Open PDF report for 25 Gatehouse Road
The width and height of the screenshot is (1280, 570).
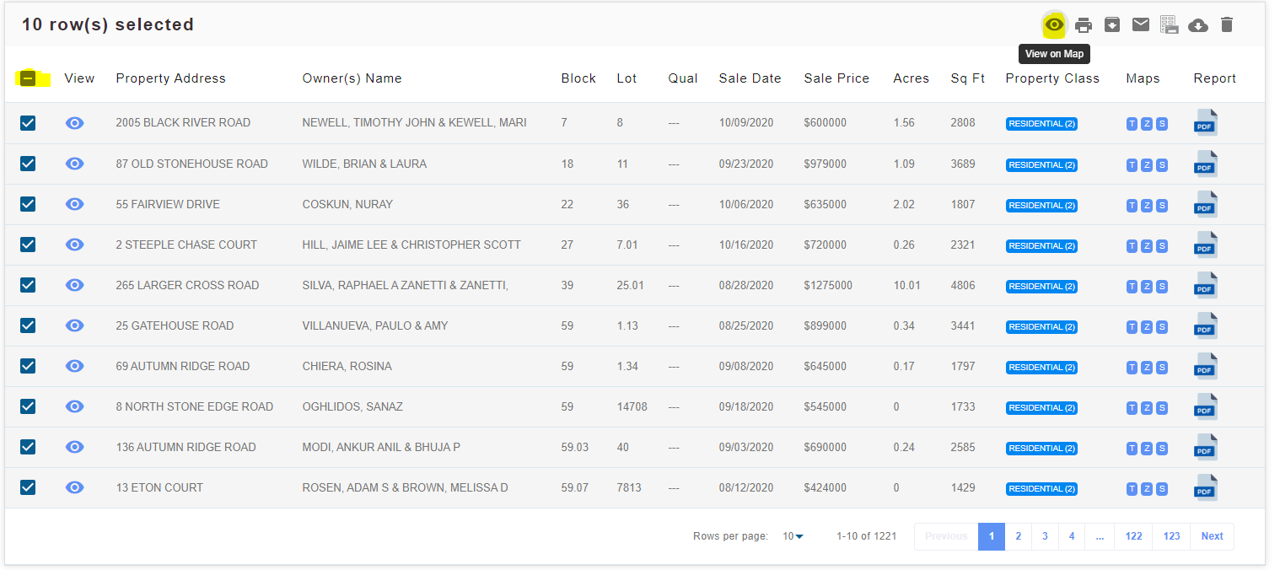coord(1205,325)
